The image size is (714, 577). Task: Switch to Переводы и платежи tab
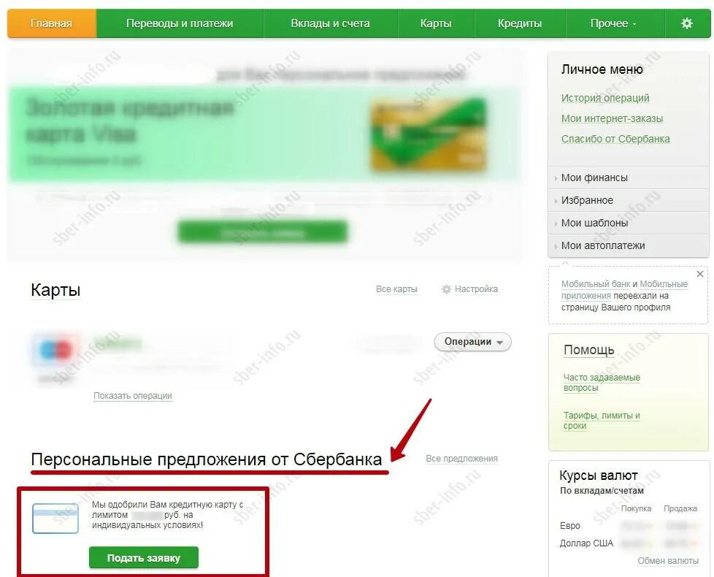point(180,23)
